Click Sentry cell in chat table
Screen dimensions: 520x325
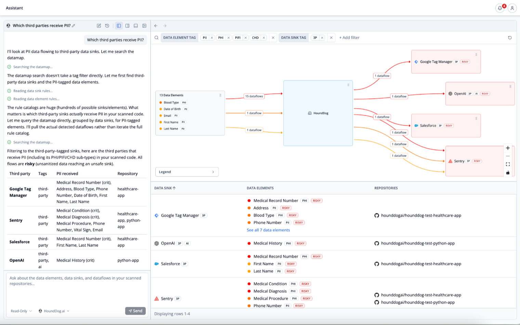click(16, 220)
